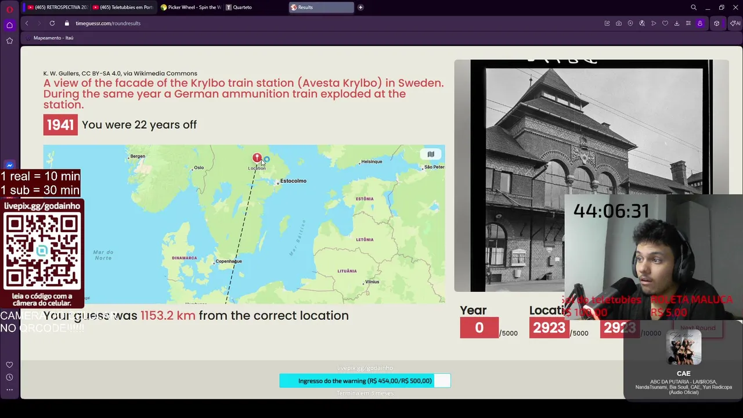Viewport: 743px width, 418px height.
Task: Open the extensions cube icon
Action: coord(717,23)
